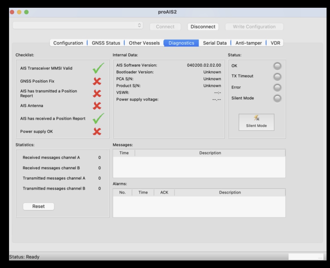
Task: Click the Product S/N Unknown value
Action: tap(212, 86)
